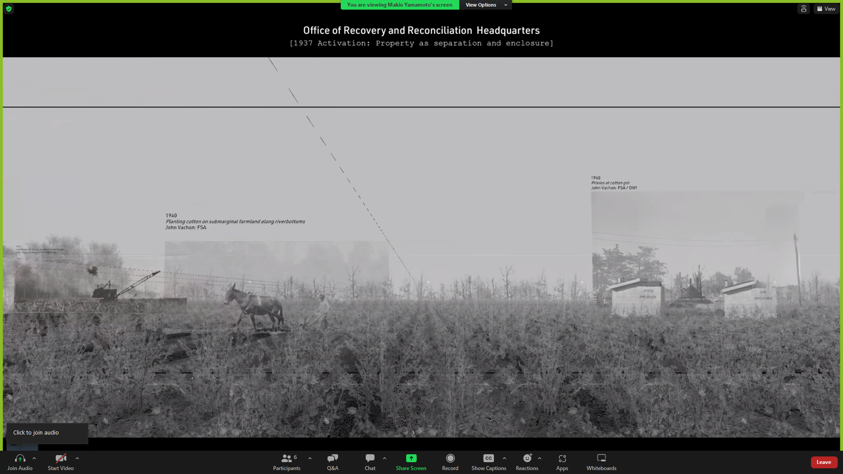Start recording with the Record icon
The height and width of the screenshot is (474, 843).
(450, 458)
